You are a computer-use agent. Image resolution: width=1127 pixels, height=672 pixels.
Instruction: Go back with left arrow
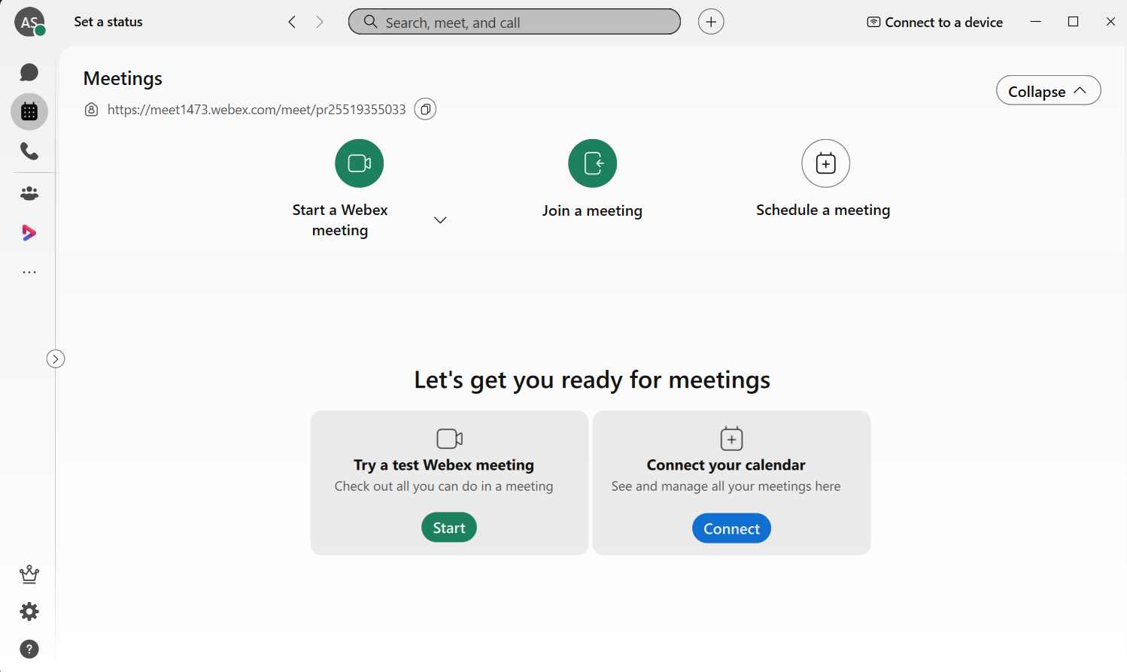coord(292,22)
